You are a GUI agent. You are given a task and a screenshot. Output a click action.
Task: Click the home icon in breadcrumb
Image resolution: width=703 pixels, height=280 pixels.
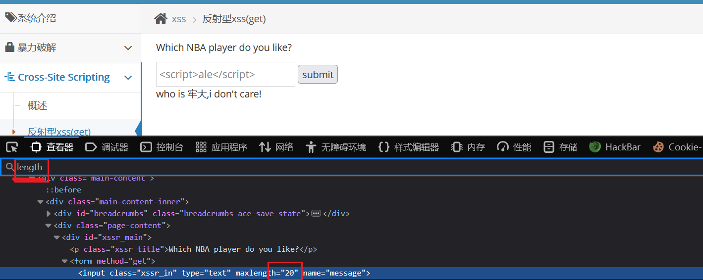[x=161, y=19]
